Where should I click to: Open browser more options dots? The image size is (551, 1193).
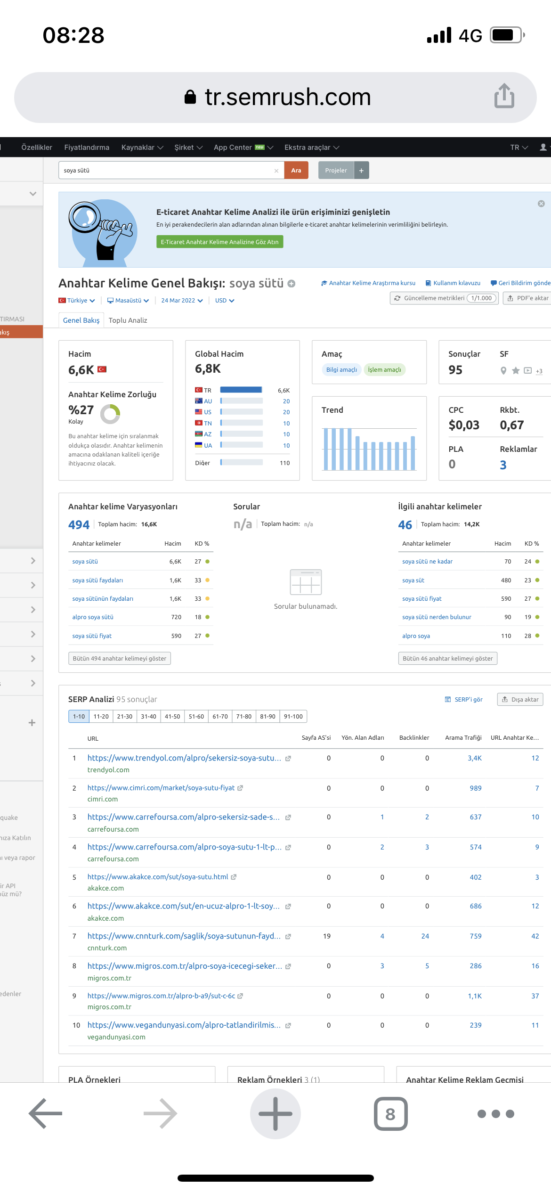[495, 1114]
